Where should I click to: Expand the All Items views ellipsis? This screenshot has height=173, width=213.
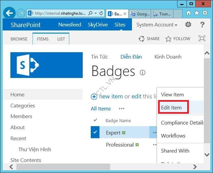click(122, 108)
